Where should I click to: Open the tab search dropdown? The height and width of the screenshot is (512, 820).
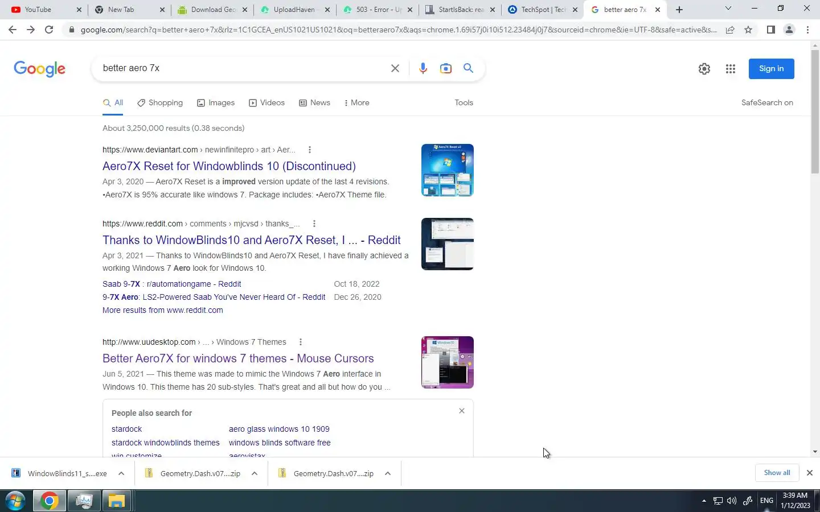[728, 9]
